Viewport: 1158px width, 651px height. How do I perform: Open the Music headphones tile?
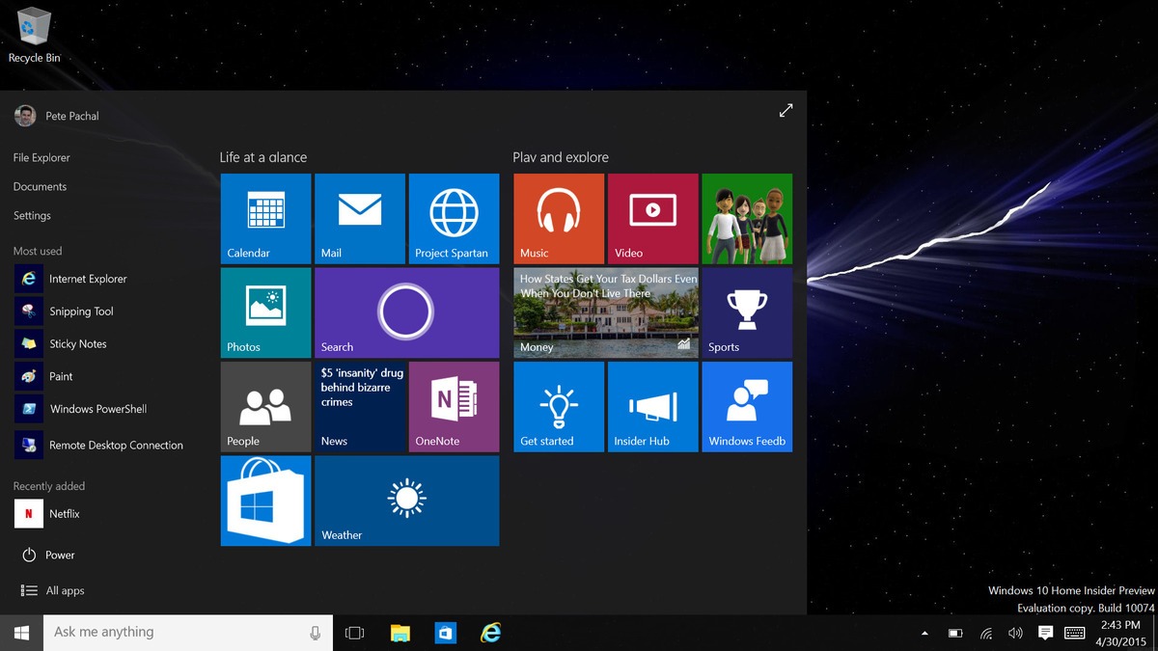point(559,219)
